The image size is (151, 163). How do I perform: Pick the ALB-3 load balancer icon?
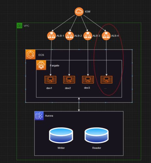pyautogui.click(x=88, y=36)
